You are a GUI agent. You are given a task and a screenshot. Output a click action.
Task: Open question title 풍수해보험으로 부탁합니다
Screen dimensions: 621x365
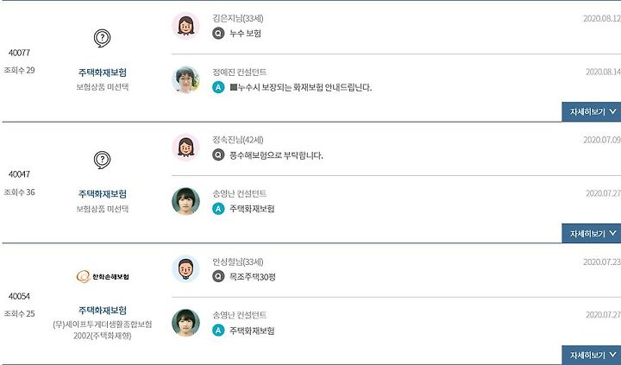pyautogui.click(x=277, y=155)
